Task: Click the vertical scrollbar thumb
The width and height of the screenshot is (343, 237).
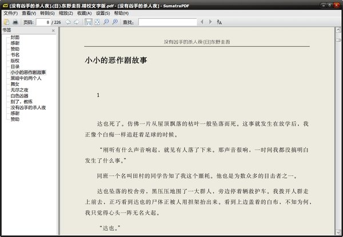Action: tap(338, 40)
